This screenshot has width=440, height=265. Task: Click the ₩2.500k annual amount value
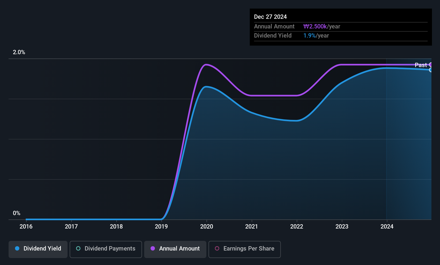tap(315, 26)
